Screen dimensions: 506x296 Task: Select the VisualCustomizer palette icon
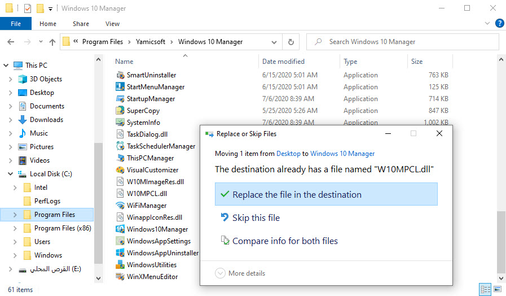[x=120, y=170]
